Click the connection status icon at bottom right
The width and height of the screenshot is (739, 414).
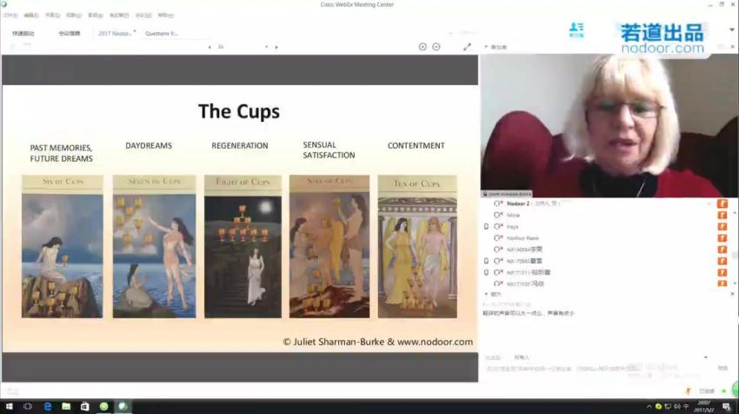[x=724, y=391]
